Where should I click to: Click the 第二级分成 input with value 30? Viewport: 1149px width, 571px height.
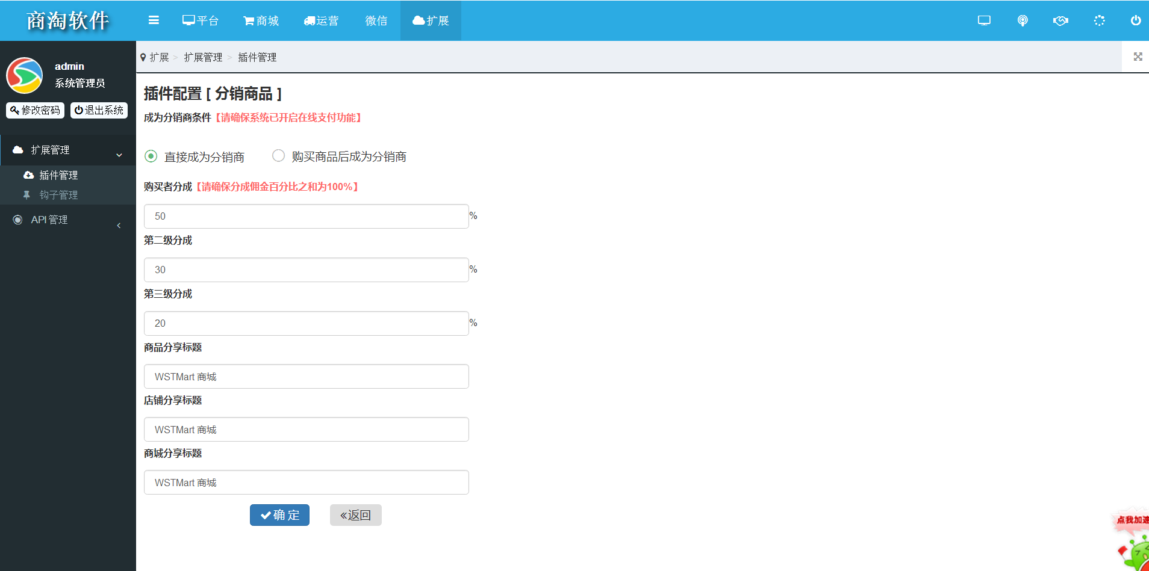pos(306,270)
